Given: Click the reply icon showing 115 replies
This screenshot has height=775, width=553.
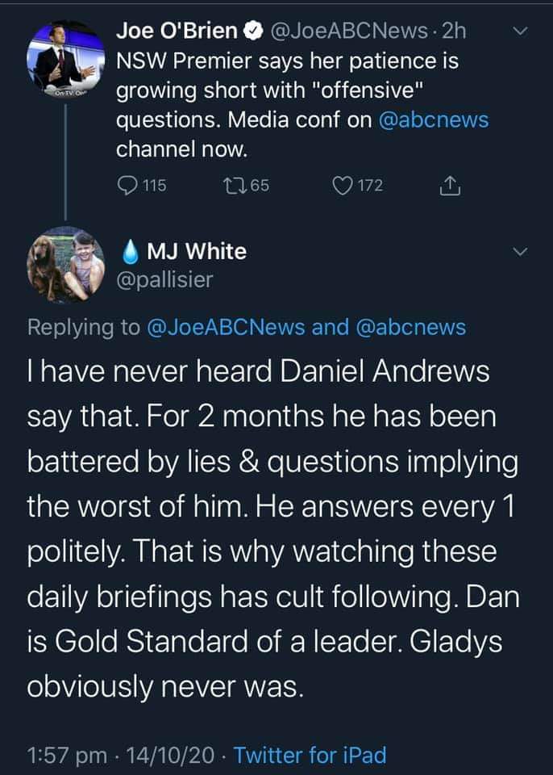Looking at the screenshot, I should point(129,186).
